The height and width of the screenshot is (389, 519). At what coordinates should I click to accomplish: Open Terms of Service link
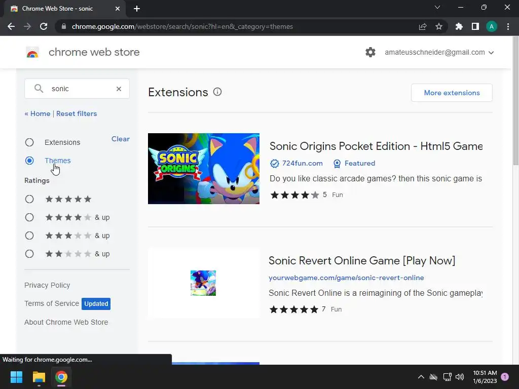(x=52, y=303)
